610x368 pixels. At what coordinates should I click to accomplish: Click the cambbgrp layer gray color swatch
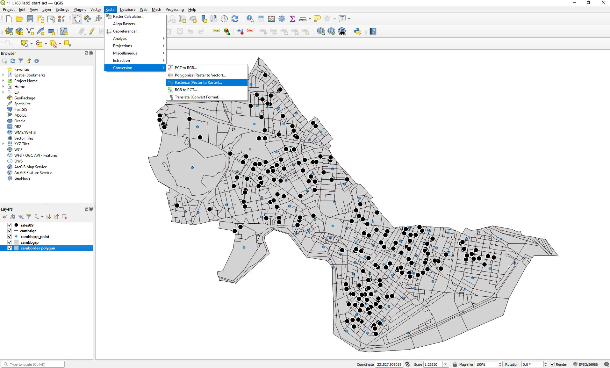pyautogui.click(x=16, y=242)
